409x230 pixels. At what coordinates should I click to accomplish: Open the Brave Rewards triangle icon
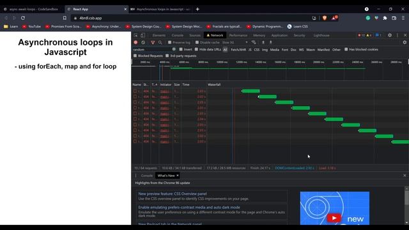pos(334,18)
